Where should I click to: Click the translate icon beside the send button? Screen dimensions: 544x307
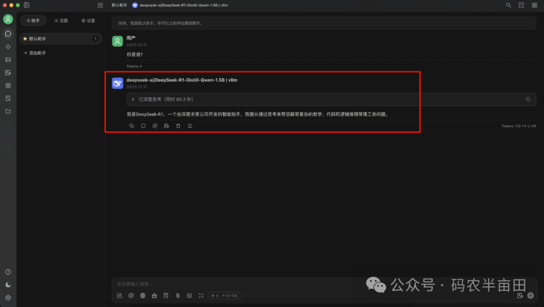point(520,295)
